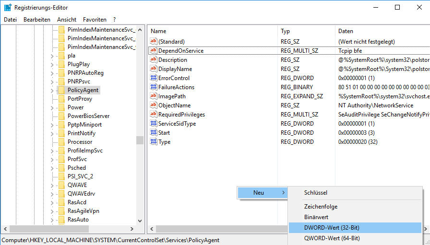This screenshot has height=245, width=430.
Task: Expand the RasAcd key
Action: pyautogui.click(x=52, y=203)
